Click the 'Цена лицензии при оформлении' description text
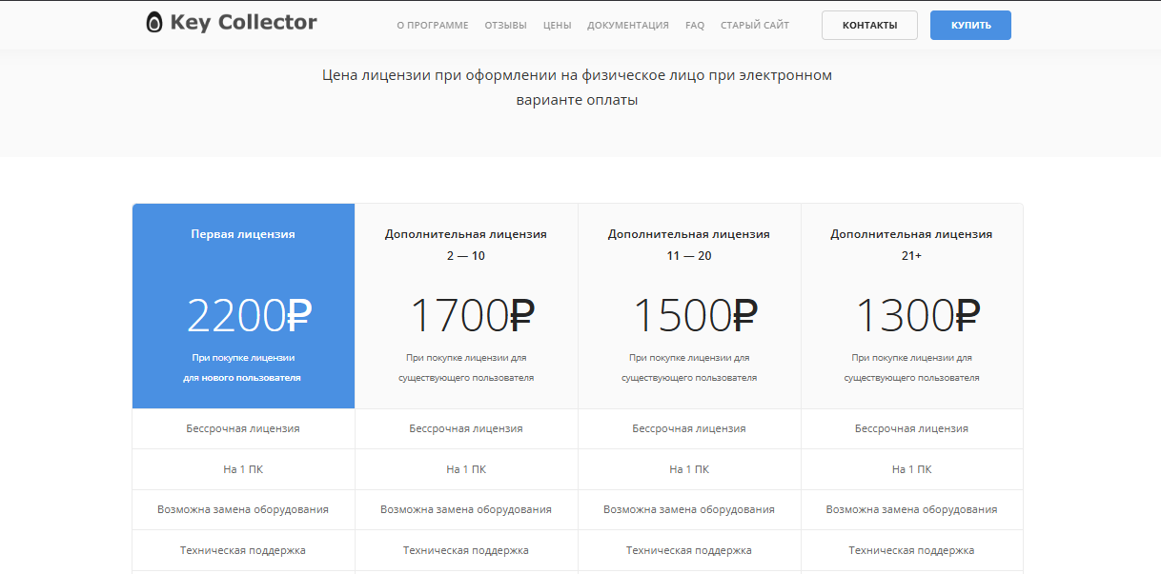1161x574 pixels. 577,87
